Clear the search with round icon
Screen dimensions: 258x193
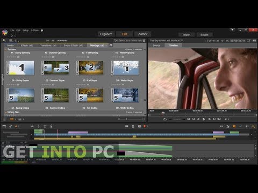pyautogui.click(x=144, y=41)
